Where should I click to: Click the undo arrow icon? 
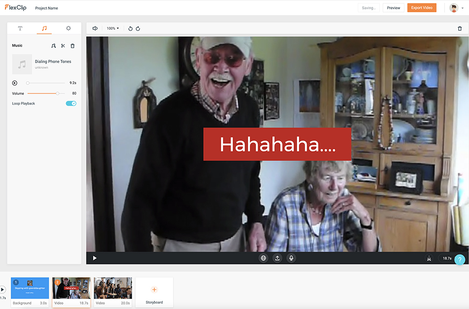130,28
